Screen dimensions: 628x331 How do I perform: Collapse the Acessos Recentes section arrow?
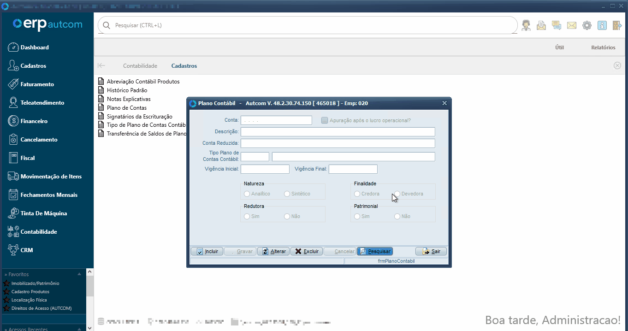point(79,329)
